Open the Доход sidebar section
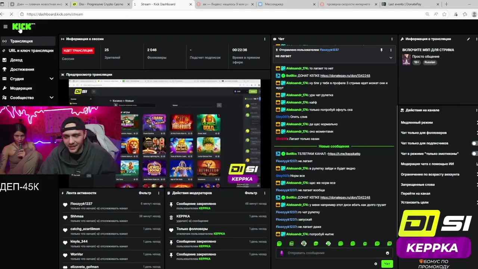The height and width of the screenshot is (269, 478). pyautogui.click(x=16, y=60)
